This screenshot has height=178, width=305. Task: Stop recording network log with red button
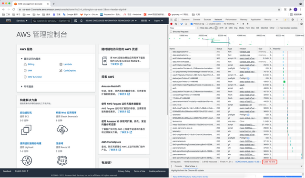click(172, 24)
